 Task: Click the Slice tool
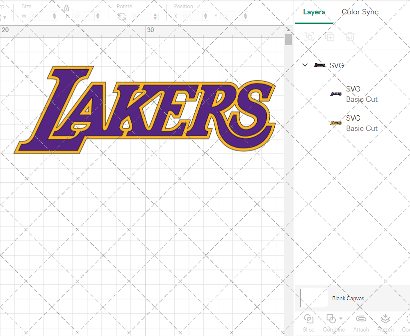point(309,323)
